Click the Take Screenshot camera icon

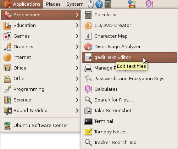click(88, 111)
